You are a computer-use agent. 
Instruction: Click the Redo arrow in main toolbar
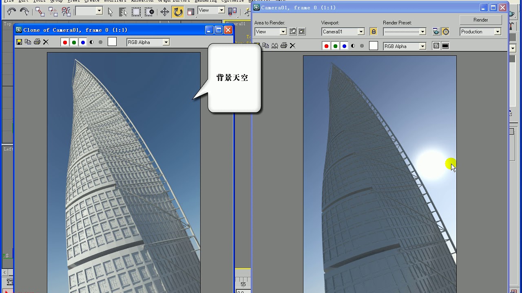24,12
